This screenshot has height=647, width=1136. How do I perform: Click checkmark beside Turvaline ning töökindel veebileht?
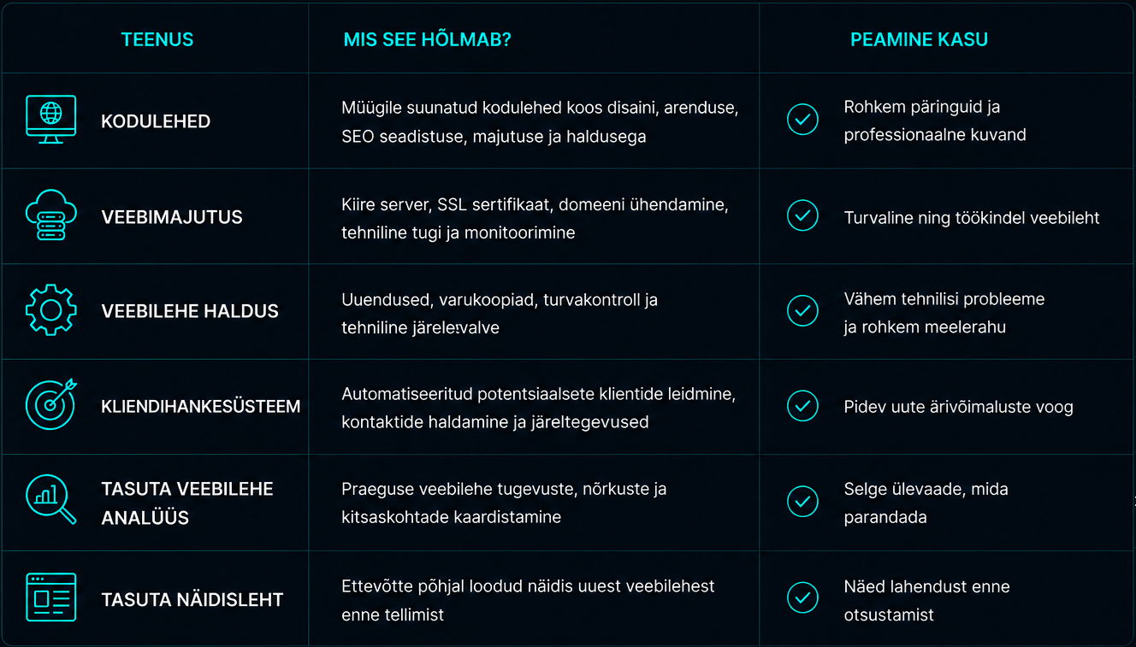(x=802, y=215)
